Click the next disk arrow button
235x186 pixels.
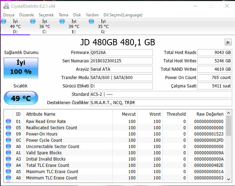228,42
